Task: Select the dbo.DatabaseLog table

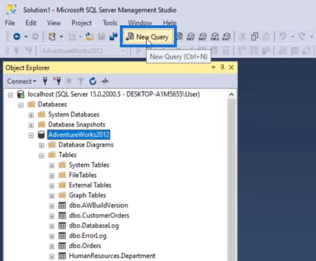Action: click(94, 225)
